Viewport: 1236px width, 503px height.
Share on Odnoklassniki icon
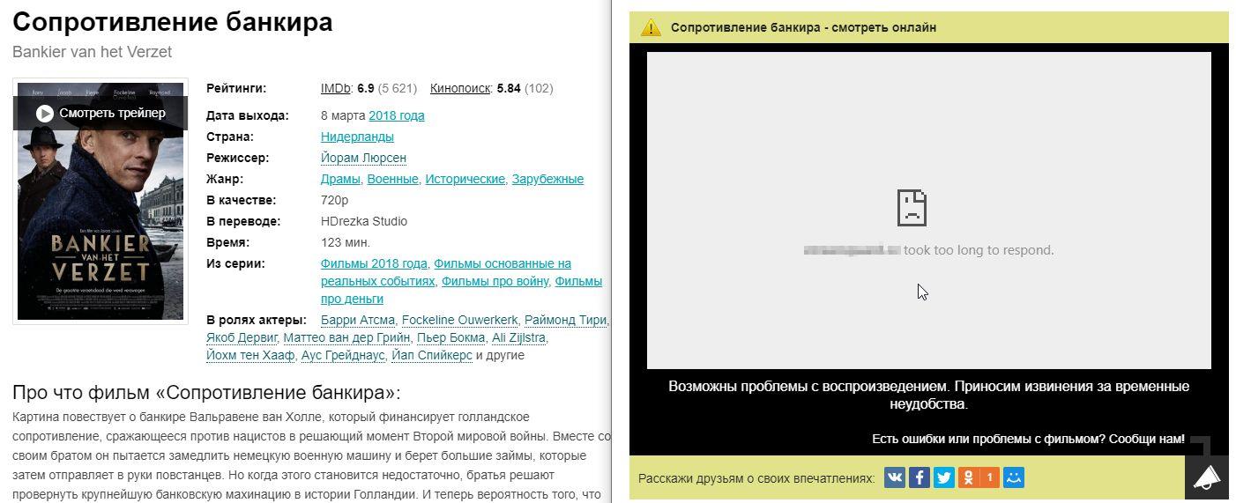coord(969,477)
